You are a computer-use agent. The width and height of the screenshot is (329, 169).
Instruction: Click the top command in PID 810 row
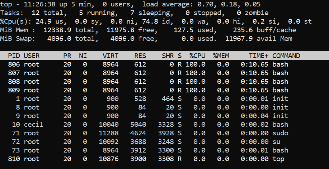click(278, 159)
